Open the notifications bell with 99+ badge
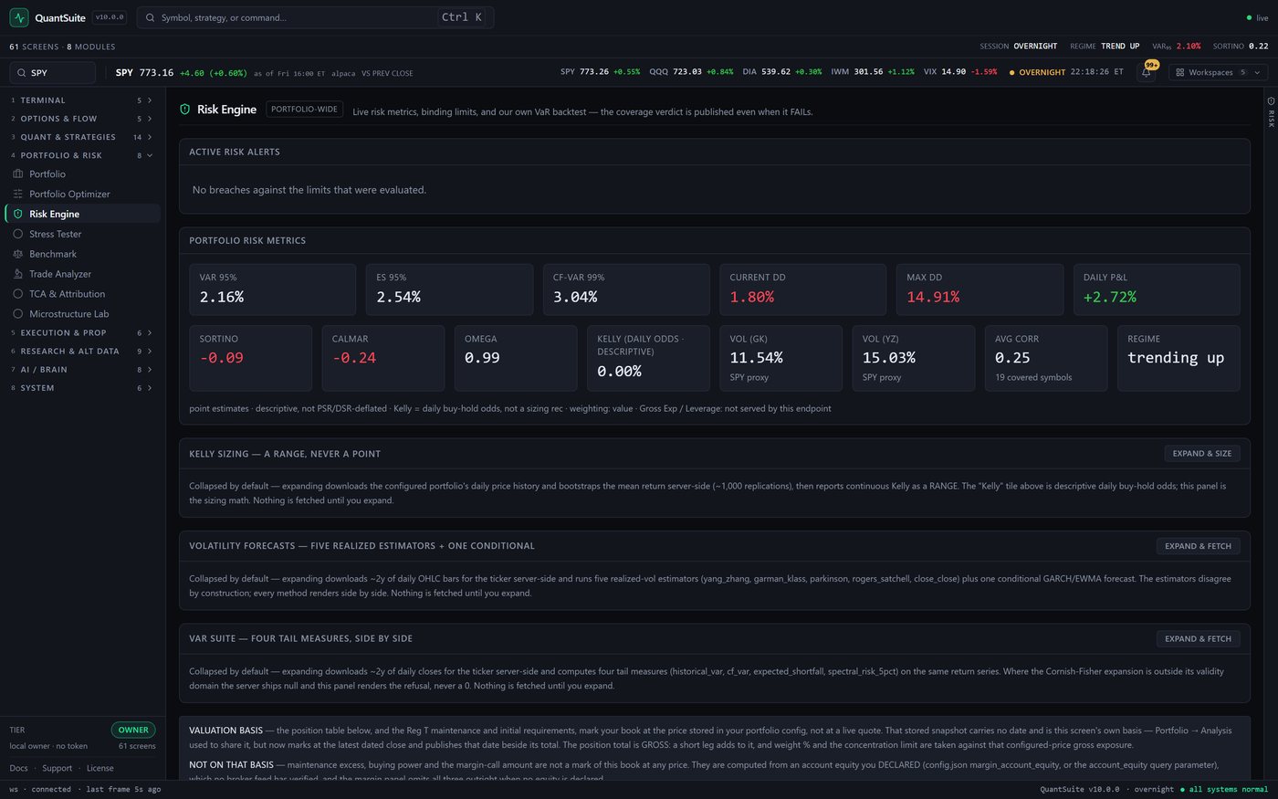The height and width of the screenshot is (799, 1278). coord(1147,72)
